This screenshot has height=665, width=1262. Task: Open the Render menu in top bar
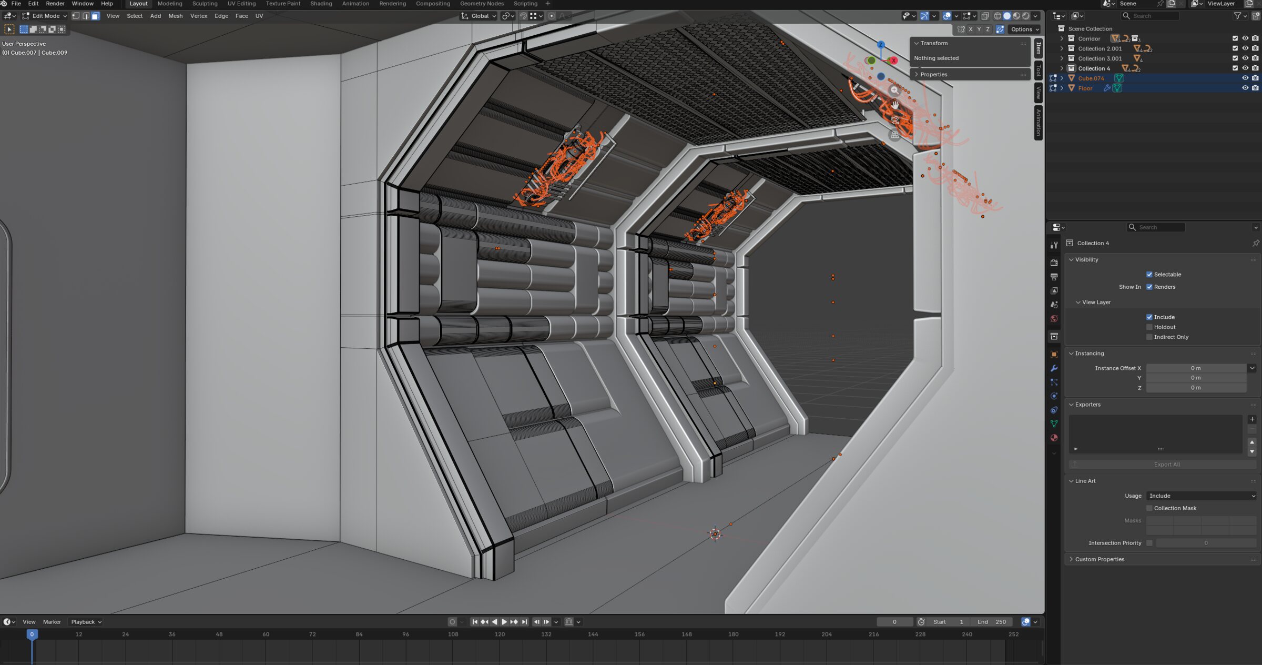coord(55,4)
